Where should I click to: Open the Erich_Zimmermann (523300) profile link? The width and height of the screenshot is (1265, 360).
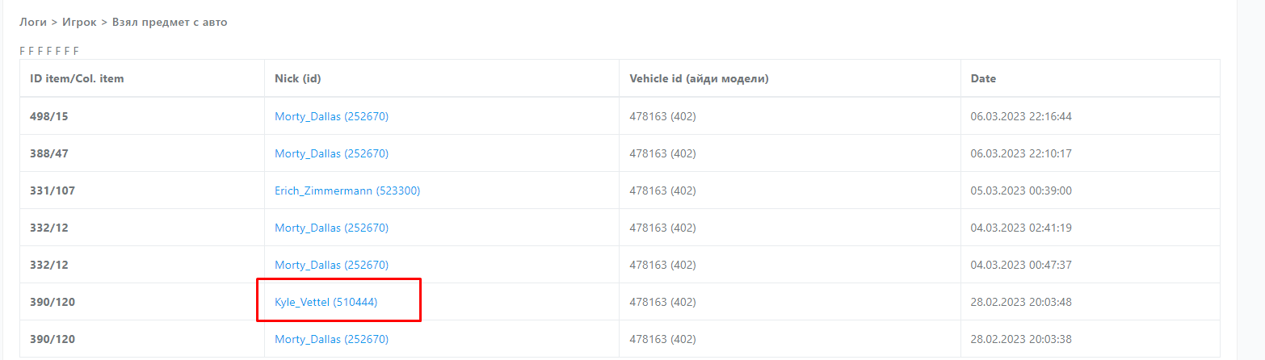(x=347, y=190)
